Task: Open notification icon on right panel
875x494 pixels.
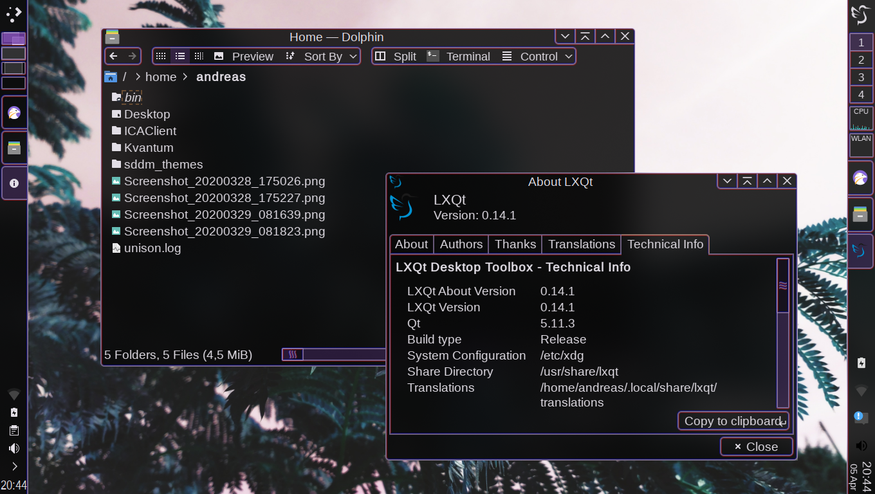Action: click(861, 417)
